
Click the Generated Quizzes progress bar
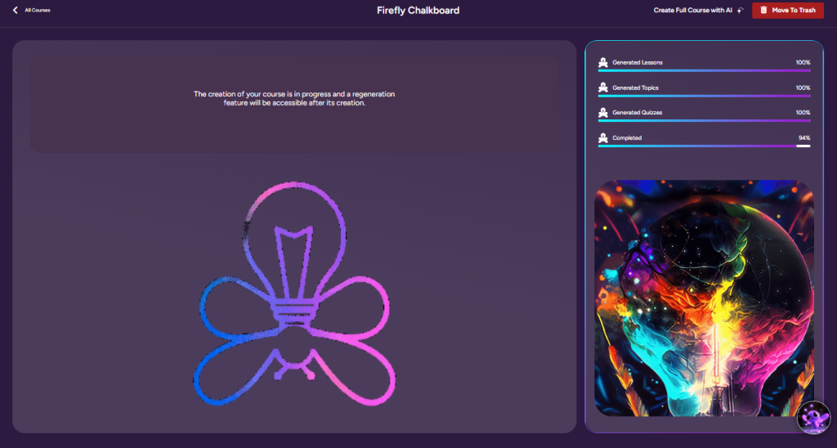click(704, 121)
